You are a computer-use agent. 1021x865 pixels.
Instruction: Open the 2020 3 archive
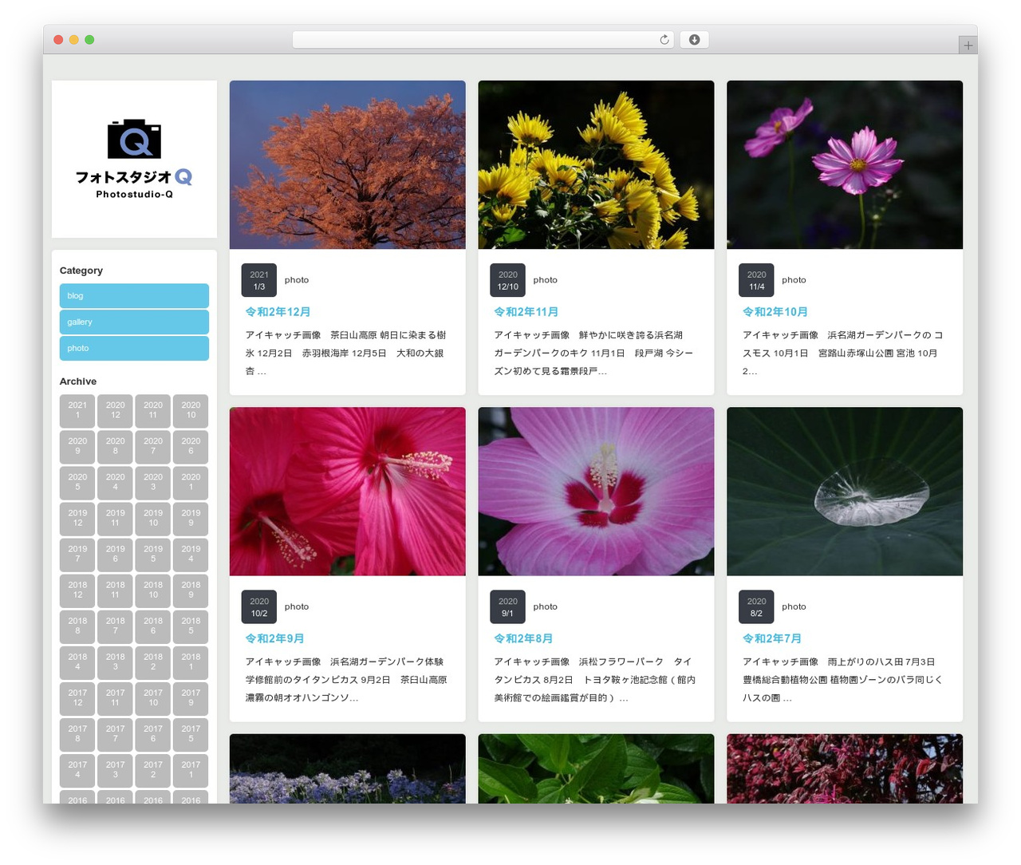coord(153,482)
